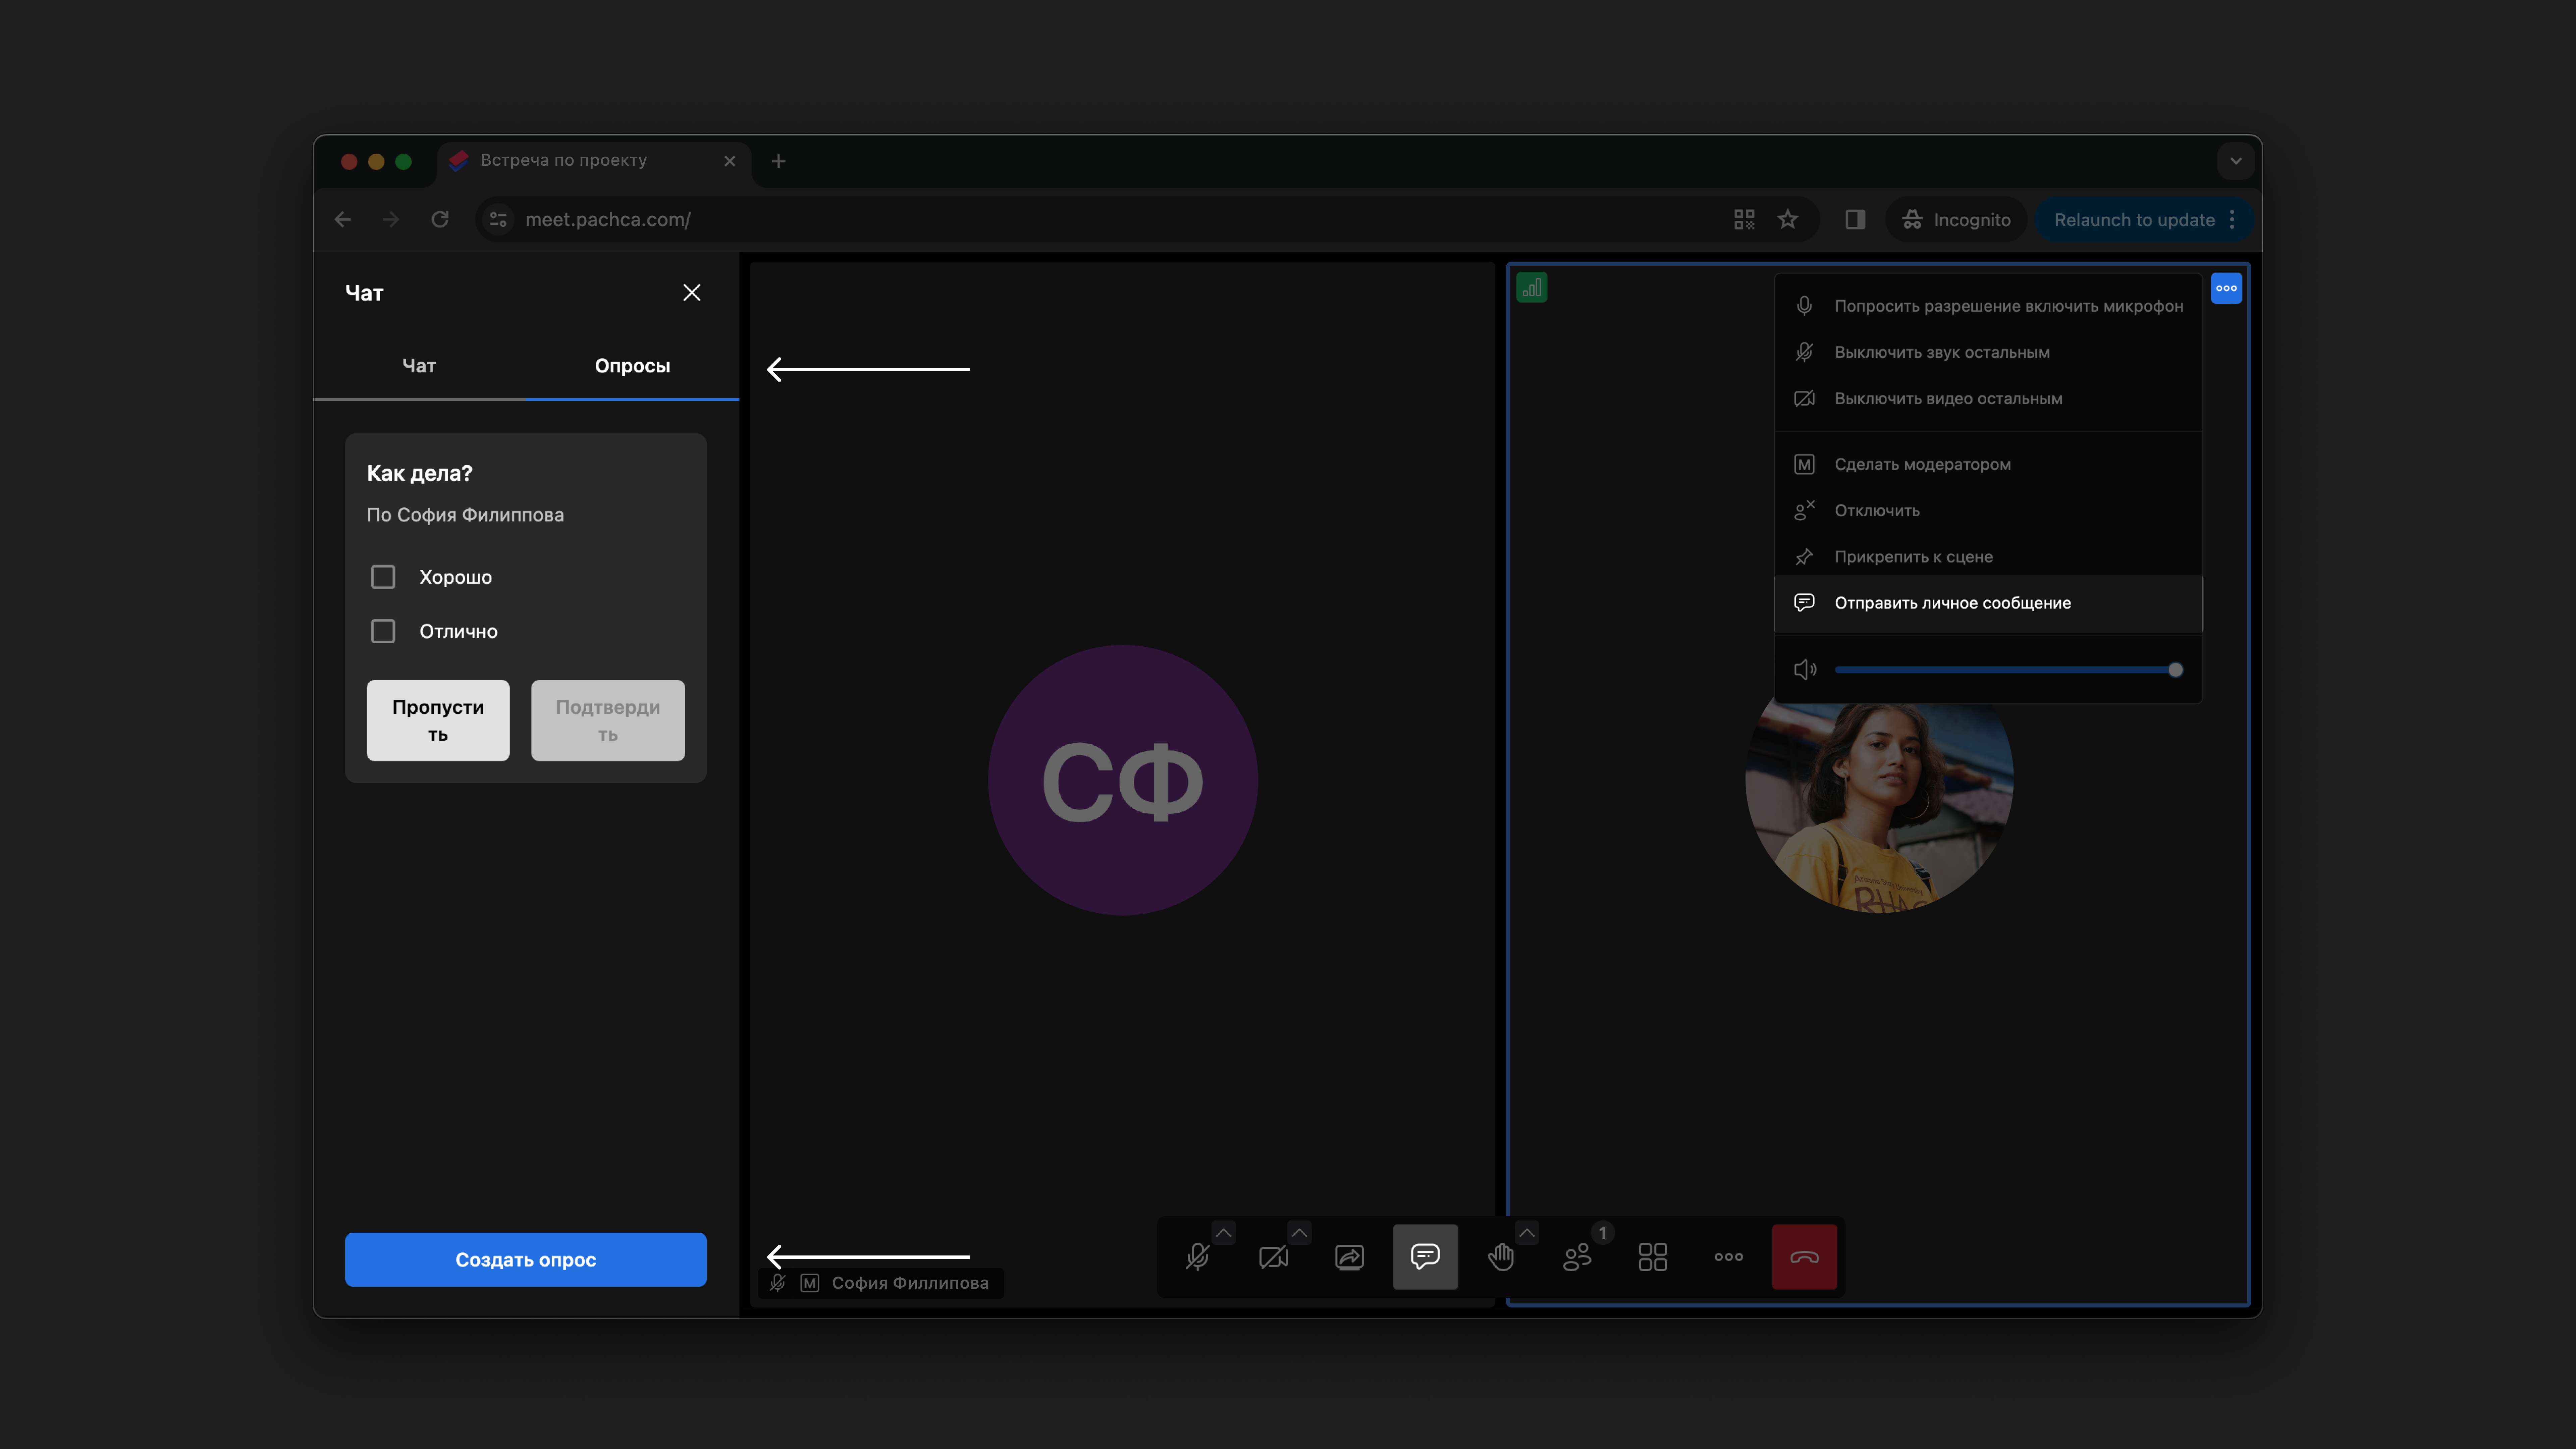2576x1449 pixels.
Task: Expand the raise hand reactions chevron
Action: 1527,1233
